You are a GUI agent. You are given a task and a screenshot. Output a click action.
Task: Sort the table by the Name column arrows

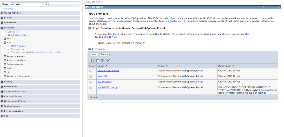point(106,66)
